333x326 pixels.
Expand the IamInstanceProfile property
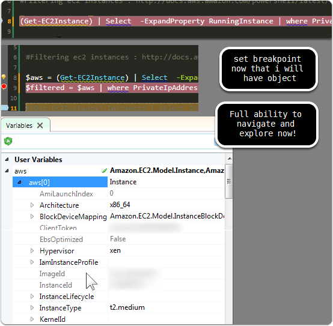(x=32, y=262)
